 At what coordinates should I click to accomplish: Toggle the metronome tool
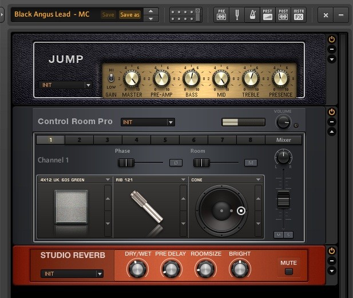pos(252,15)
